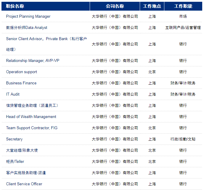
Task: Click 上海 in the Secretary row
Action: (x=152, y=139)
